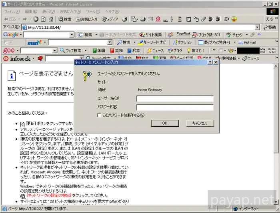Open Hotmail from the MSN toolbar
280x213 pixels.
[x=247, y=42]
